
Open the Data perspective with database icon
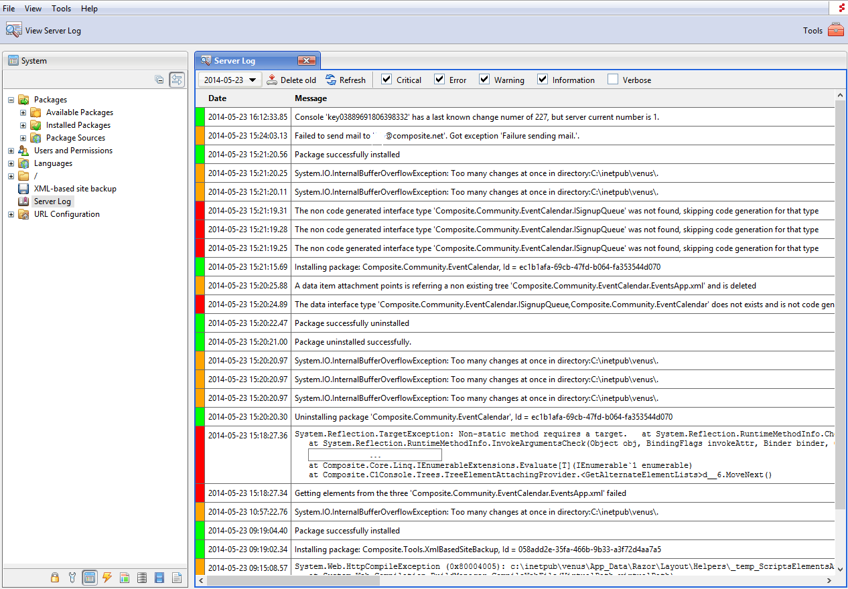click(x=142, y=577)
